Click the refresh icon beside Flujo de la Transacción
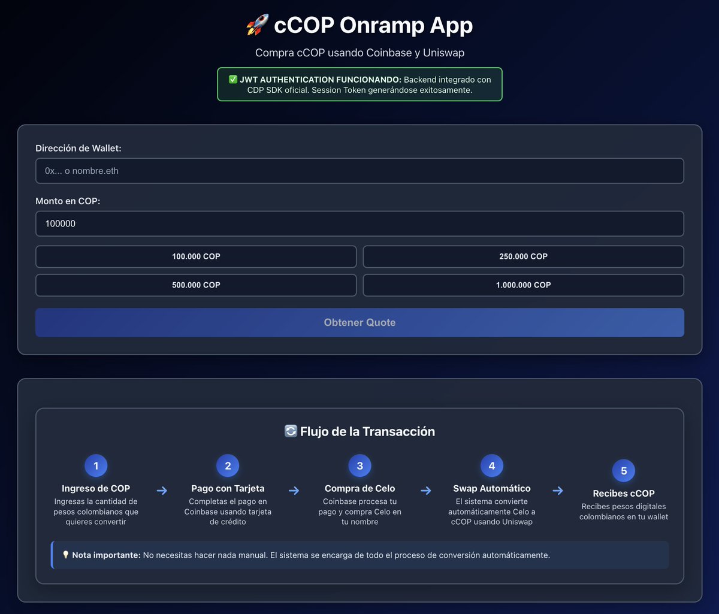 [291, 431]
